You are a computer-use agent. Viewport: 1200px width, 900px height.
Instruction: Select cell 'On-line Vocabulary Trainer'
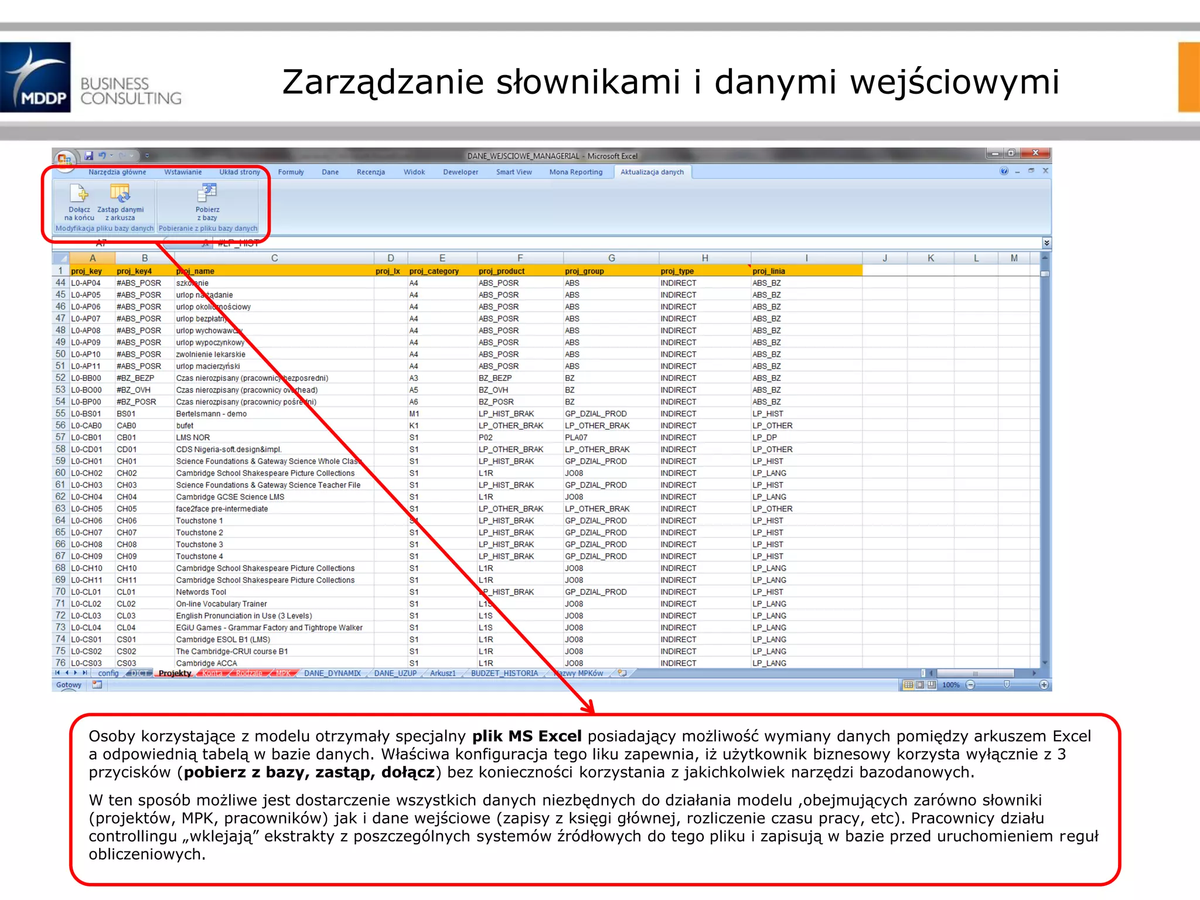click(274, 604)
